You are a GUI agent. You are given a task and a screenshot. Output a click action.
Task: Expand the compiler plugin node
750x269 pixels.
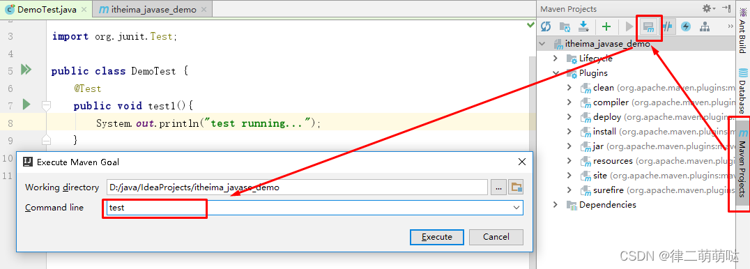[569, 102]
